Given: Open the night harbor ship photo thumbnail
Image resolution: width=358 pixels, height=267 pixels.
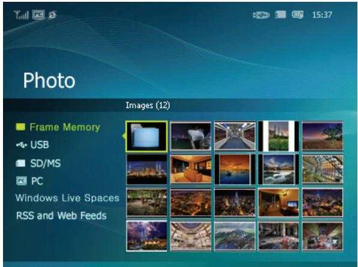Looking at the screenshot, I should (191, 136).
